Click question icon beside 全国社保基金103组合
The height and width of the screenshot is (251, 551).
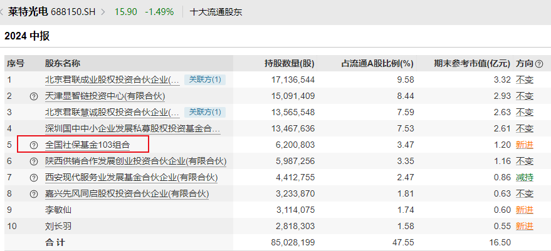click(x=34, y=145)
